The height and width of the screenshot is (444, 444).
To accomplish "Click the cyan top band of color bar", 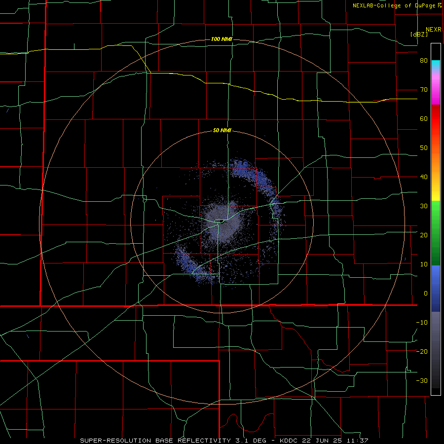I will [436, 65].
